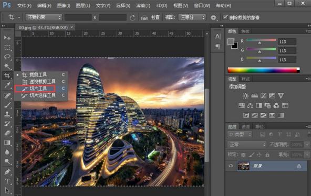
Task: Open the Paragraph panel icon
Action: coord(217,47)
